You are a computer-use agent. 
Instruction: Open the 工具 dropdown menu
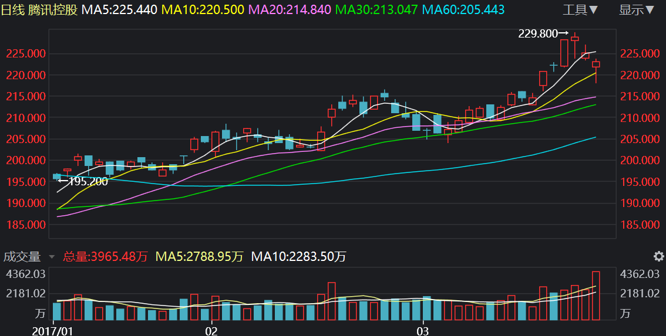tap(580, 9)
